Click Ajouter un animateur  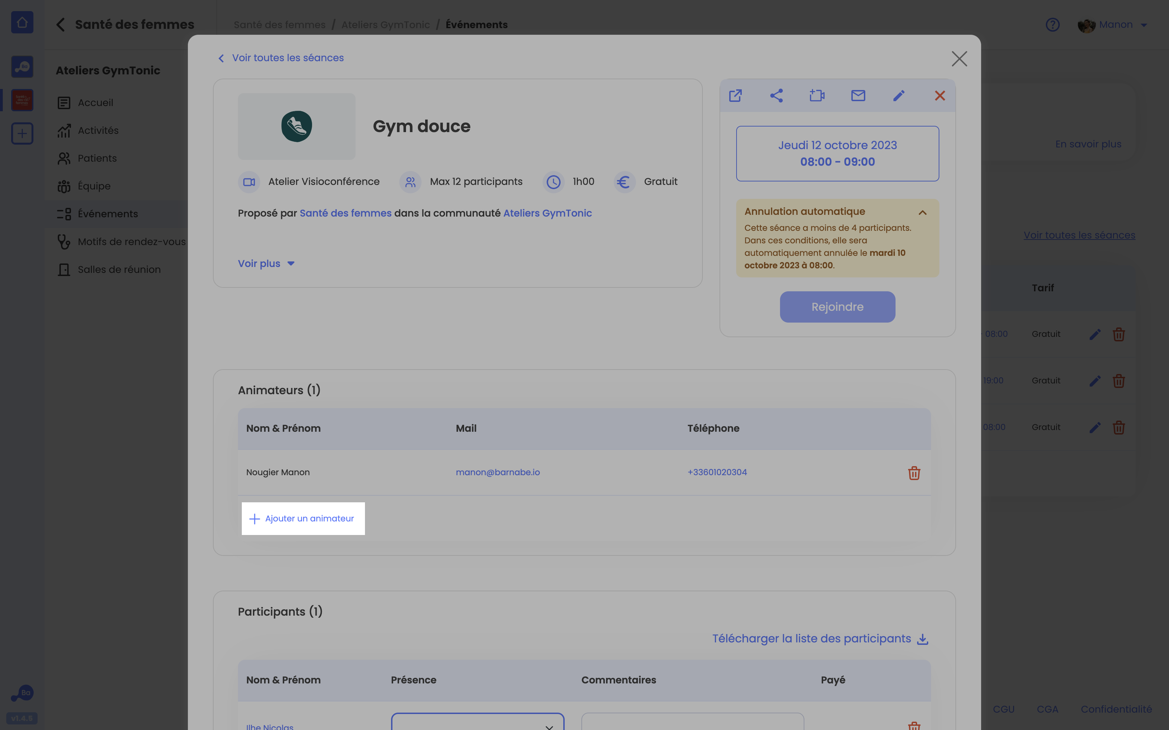tap(303, 519)
